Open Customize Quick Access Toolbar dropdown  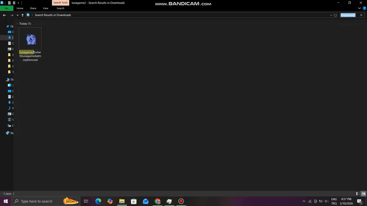point(18,3)
